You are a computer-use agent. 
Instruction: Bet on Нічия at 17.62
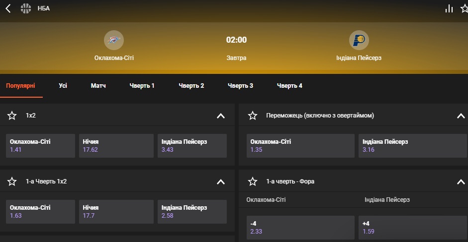(116, 146)
